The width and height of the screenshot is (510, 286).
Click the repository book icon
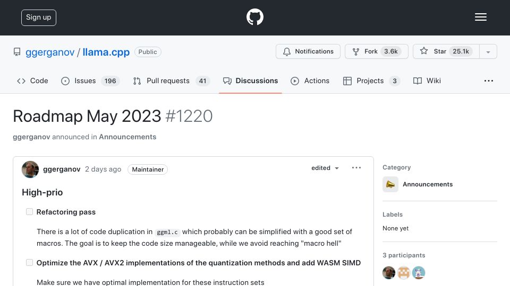click(17, 52)
